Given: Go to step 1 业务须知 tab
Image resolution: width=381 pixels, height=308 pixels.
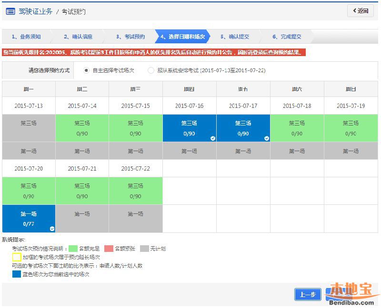Looking at the screenshot, I should coord(27,37).
